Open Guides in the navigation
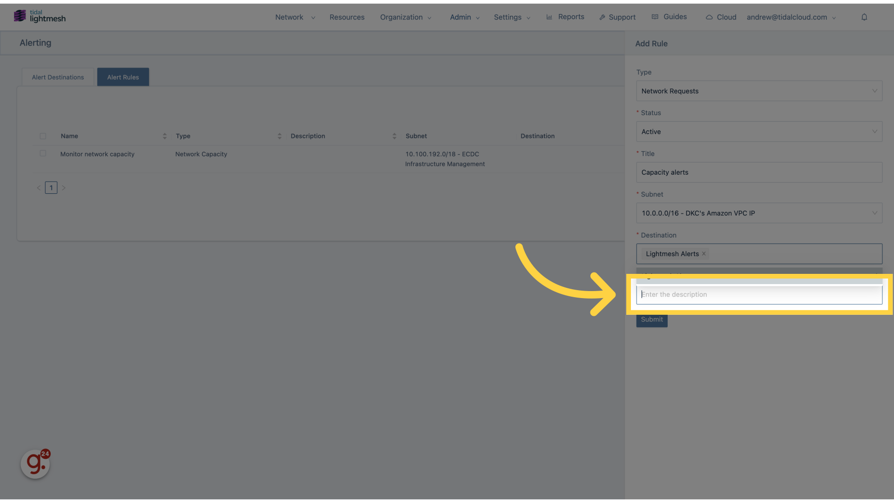Screen dimensions: 894x503 [675, 17]
